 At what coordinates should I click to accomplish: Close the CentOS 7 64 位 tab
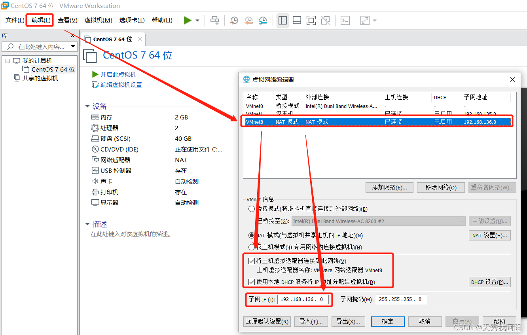(140, 39)
